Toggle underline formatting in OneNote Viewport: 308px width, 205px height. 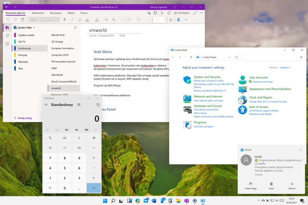79,19
